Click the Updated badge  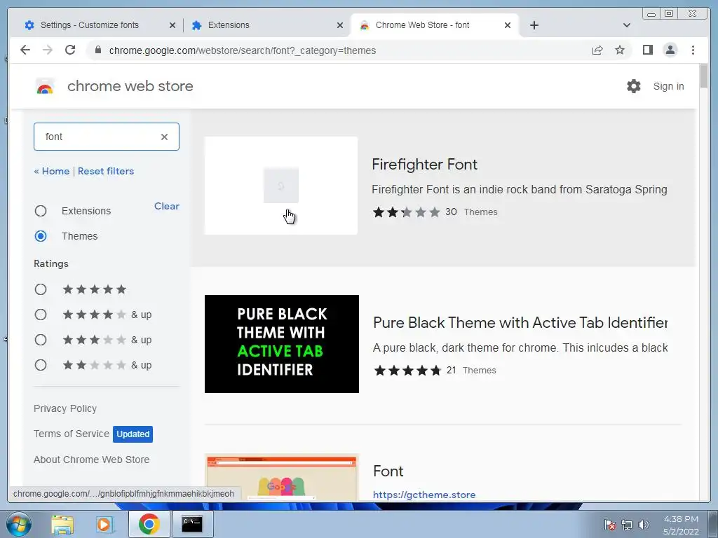tap(133, 434)
